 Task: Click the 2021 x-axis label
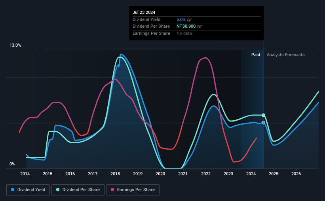point(183,174)
